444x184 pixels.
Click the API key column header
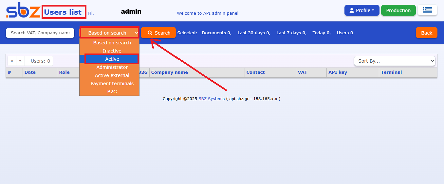pos(338,72)
